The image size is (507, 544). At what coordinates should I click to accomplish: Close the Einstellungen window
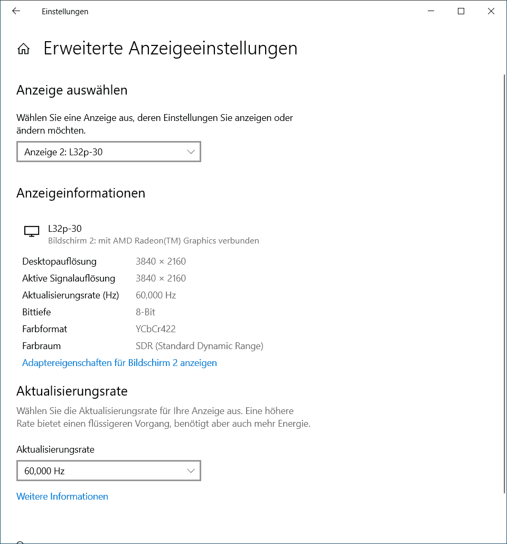[x=491, y=11]
